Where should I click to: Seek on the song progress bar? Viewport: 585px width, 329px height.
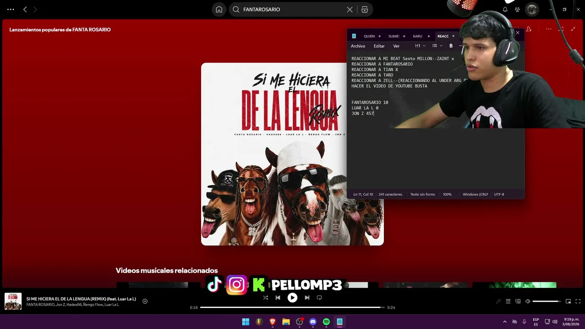click(292, 308)
